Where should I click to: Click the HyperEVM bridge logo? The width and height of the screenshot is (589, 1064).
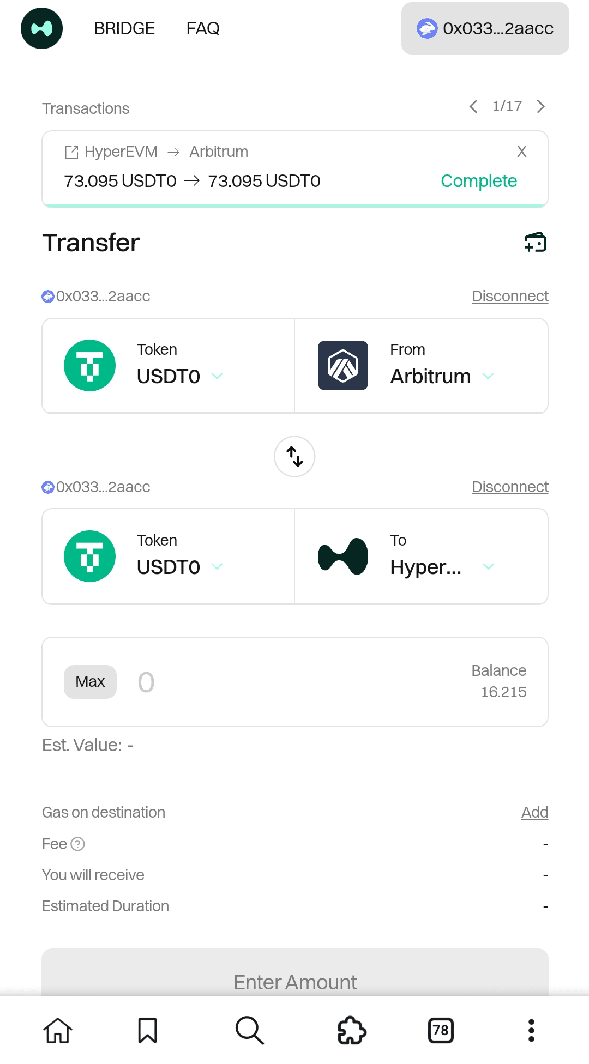click(x=41, y=28)
